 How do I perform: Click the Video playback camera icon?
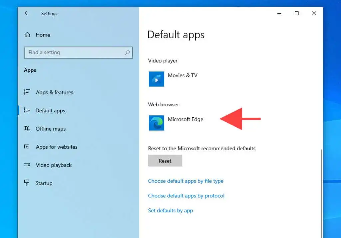point(27,165)
